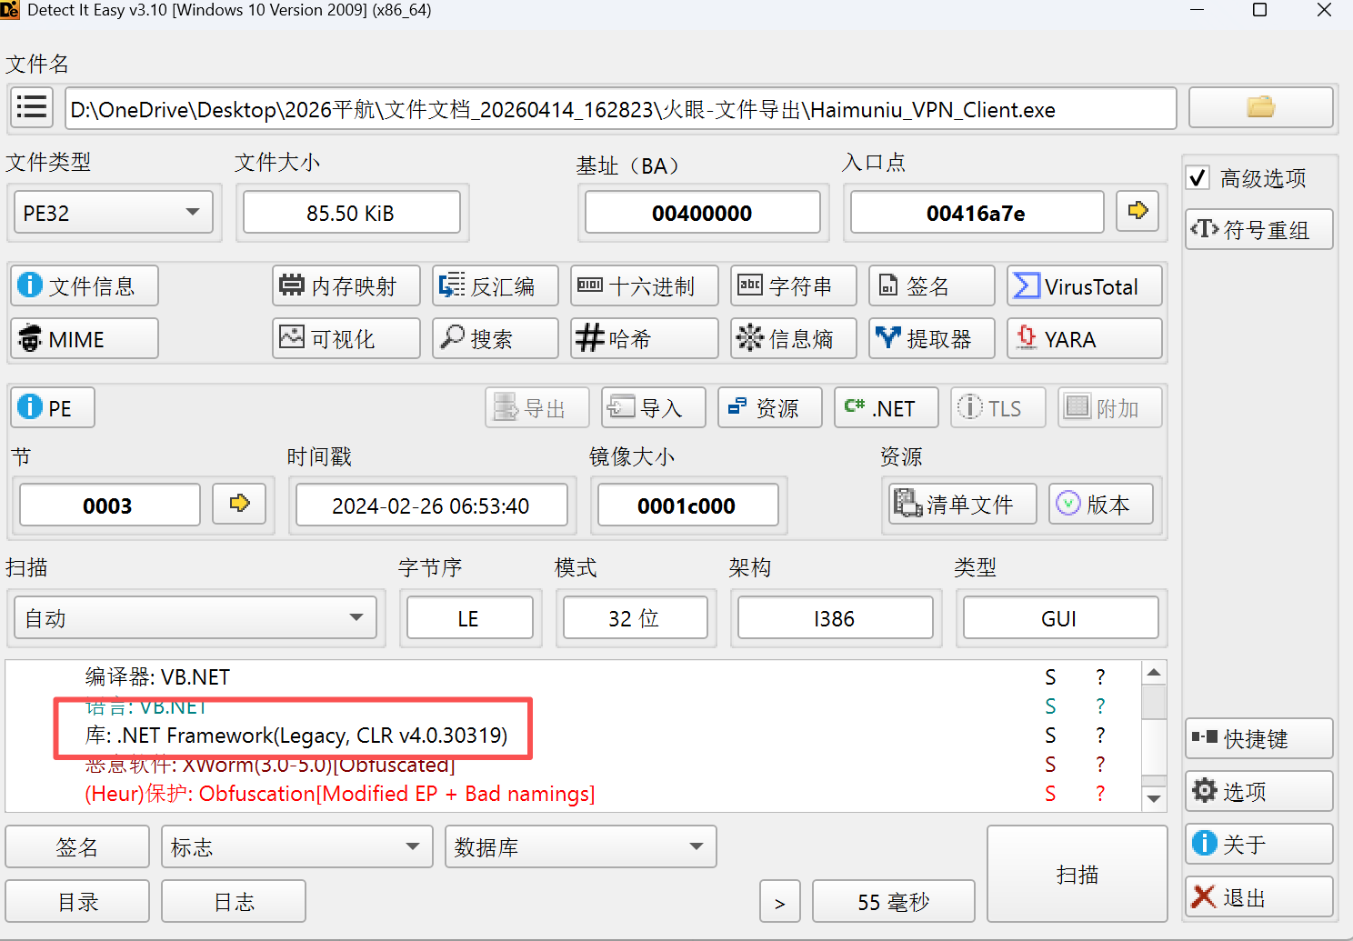Open .NET metadata viewer
This screenshot has width=1353, height=941.
pyautogui.click(x=887, y=407)
